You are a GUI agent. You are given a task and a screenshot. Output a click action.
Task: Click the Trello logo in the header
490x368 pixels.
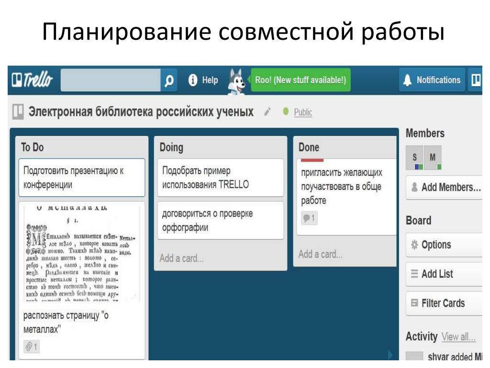(x=32, y=80)
